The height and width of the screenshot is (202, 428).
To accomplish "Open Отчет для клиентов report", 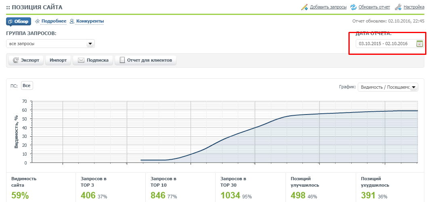I will coord(145,60).
